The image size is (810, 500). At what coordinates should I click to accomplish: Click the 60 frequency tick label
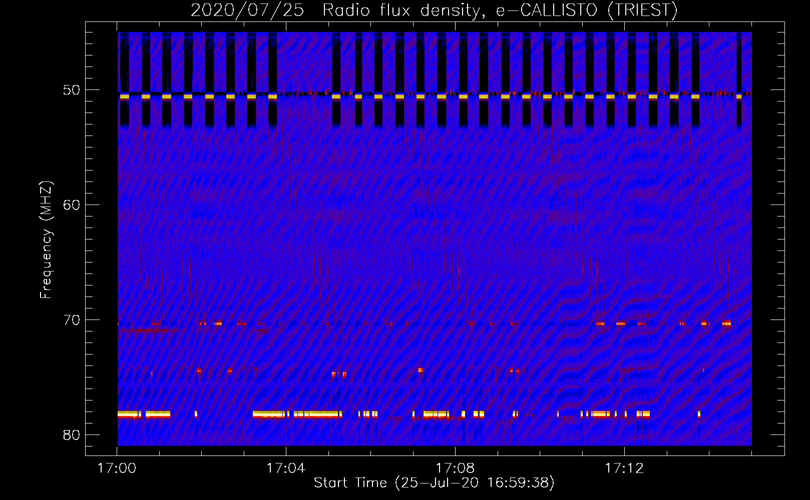point(72,205)
